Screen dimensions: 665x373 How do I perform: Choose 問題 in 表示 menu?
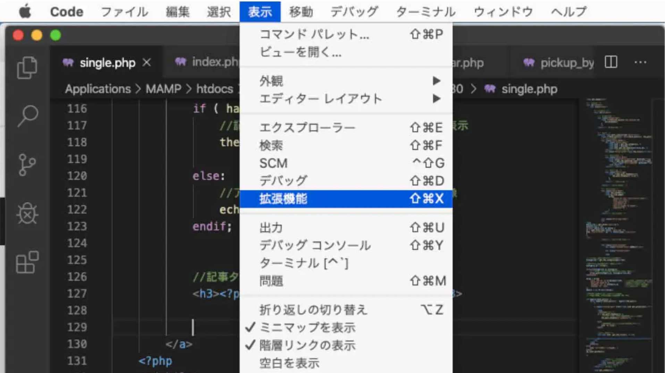[346, 281]
